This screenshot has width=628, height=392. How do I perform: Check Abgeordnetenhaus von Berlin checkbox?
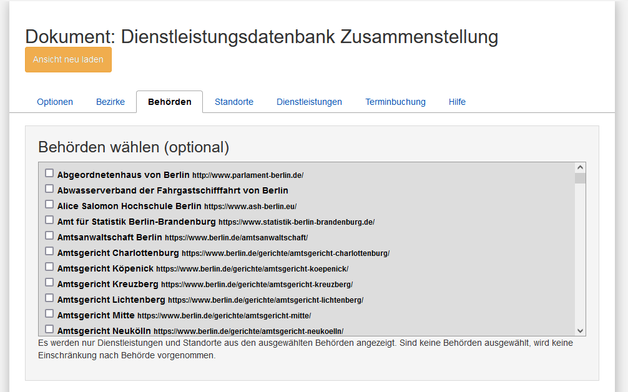(49, 173)
